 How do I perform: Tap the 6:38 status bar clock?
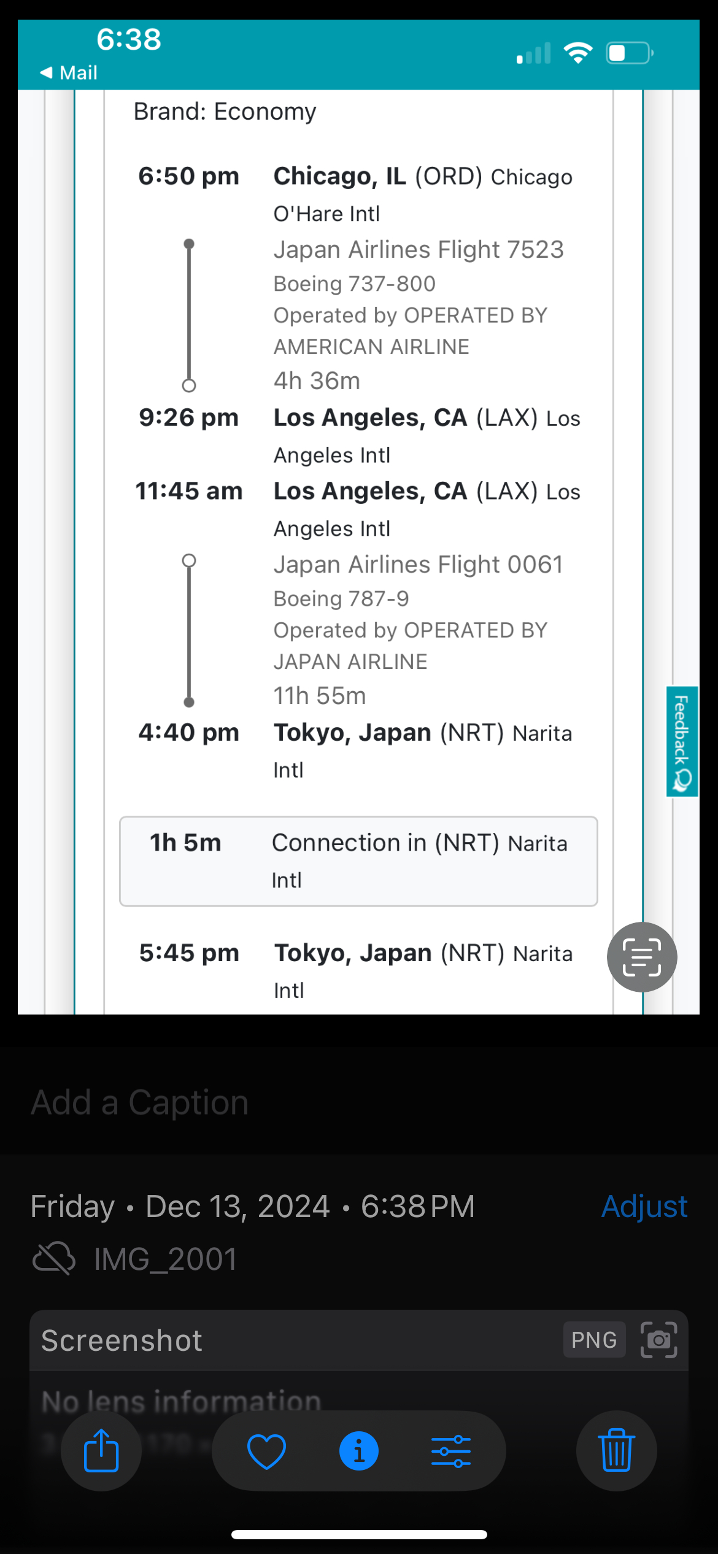click(129, 39)
